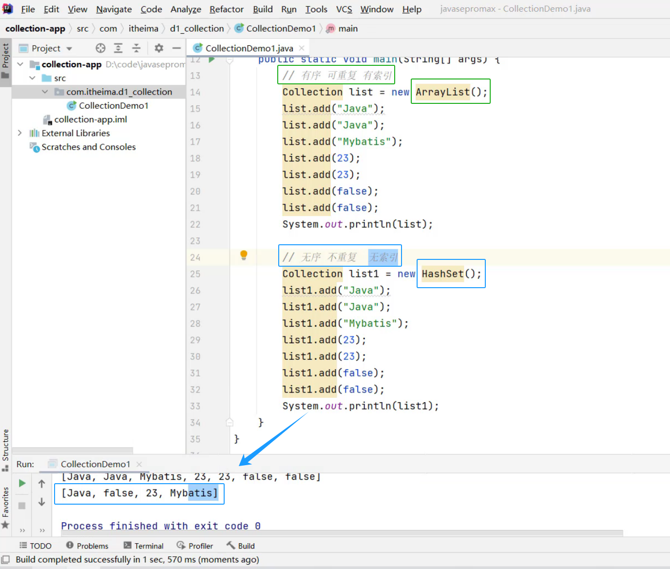This screenshot has width=670, height=569.
Task: Open the Structure side tool window
Action: [x=5, y=450]
